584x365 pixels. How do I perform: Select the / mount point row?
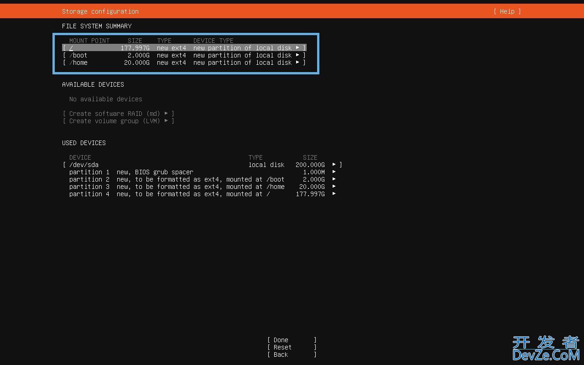[184, 48]
